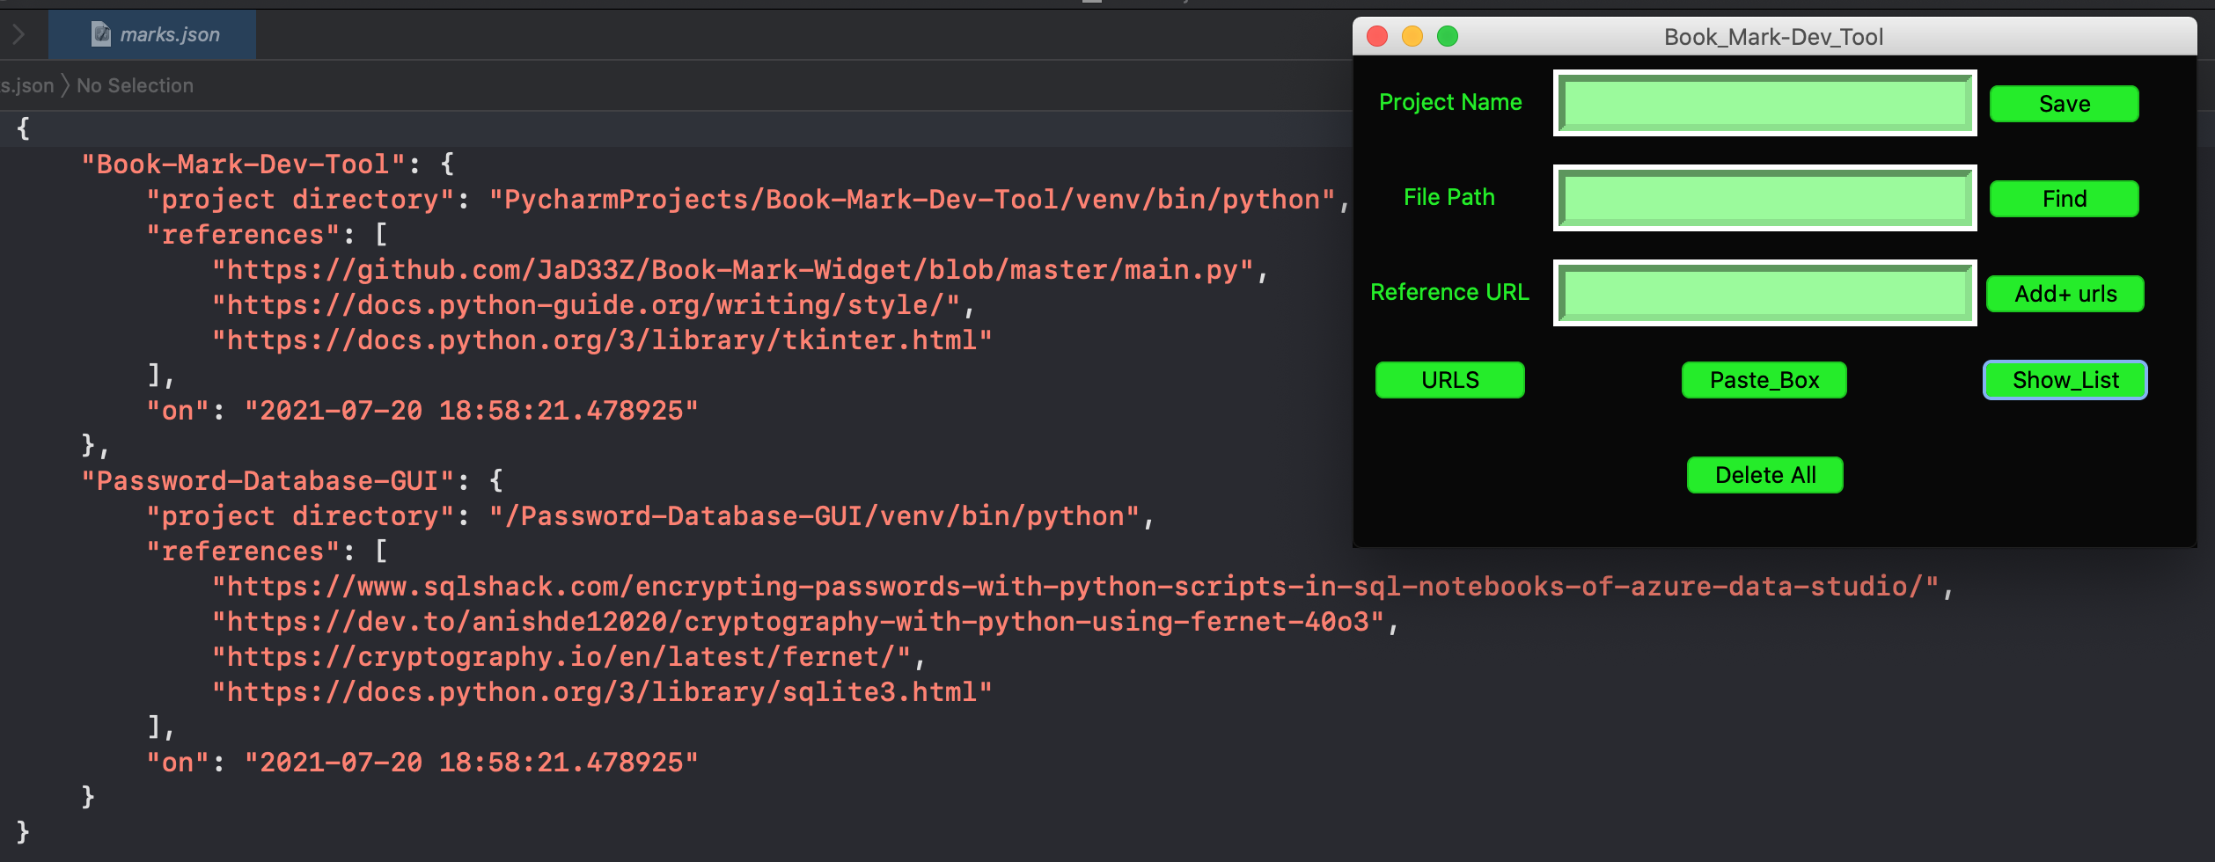Focus the Reference URL input field

(x=1764, y=293)
